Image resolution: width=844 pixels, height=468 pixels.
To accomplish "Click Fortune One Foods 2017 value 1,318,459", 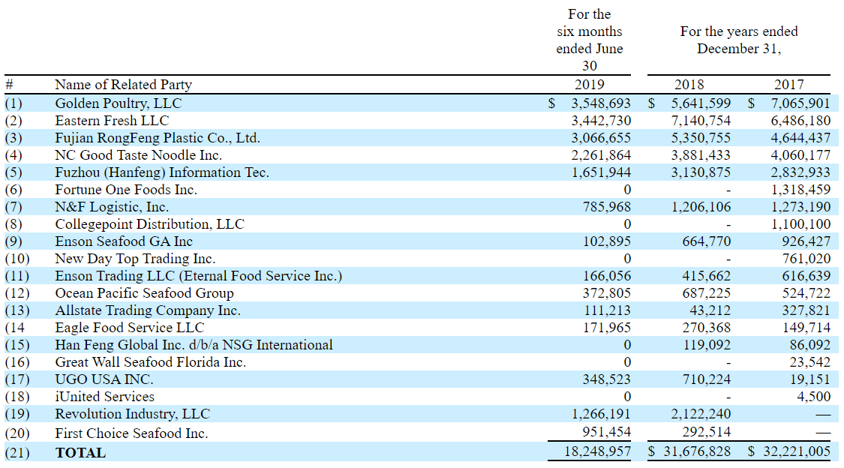I will coord(800,189).
